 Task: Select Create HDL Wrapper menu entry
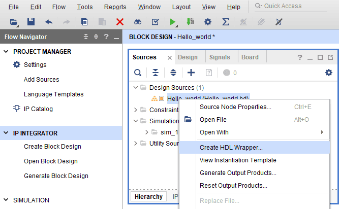point(231,148)
